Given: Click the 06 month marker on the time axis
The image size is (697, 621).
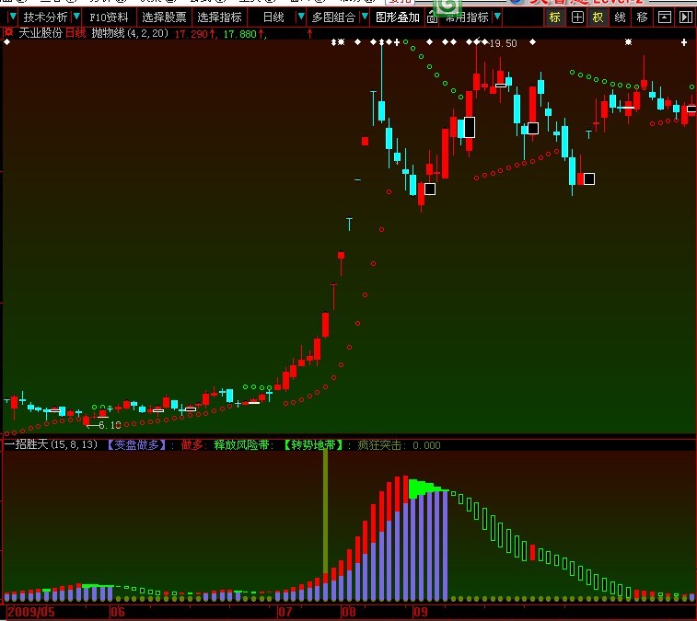Looking at the screenshot, I should 118,612.
